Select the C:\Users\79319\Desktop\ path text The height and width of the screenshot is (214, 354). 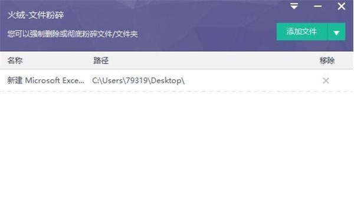coord(139,81)
